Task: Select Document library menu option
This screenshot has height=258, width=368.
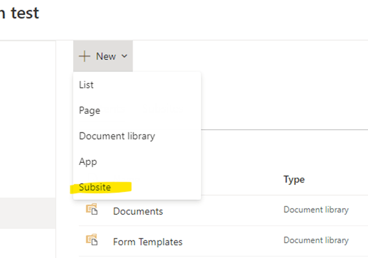Action: click(x=137, y=136)
